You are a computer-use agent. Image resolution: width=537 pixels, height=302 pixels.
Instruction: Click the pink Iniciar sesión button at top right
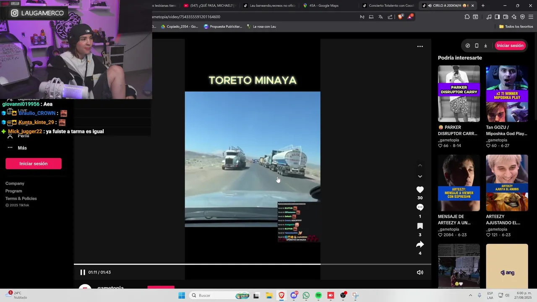coord(510,45)
